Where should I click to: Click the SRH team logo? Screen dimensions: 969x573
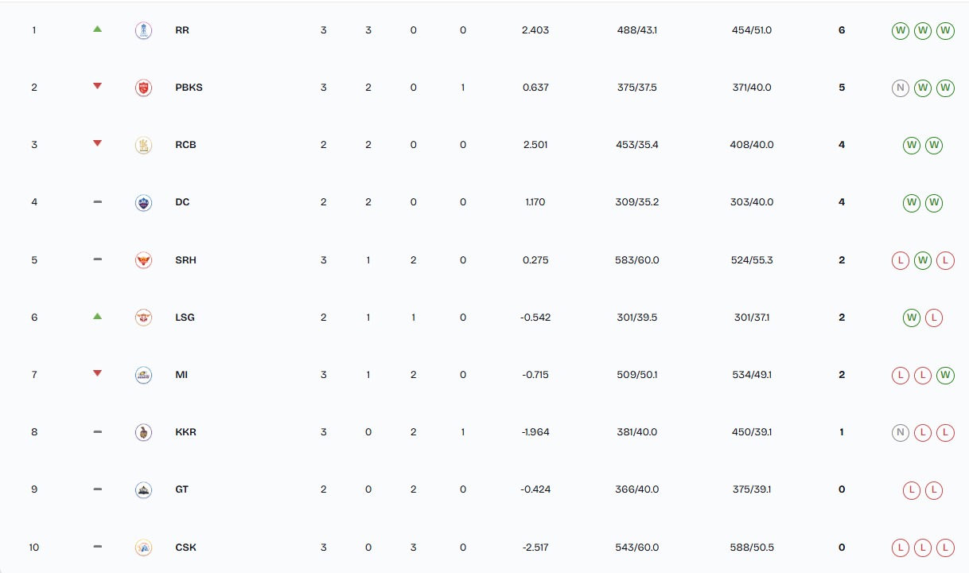(143, 260)
